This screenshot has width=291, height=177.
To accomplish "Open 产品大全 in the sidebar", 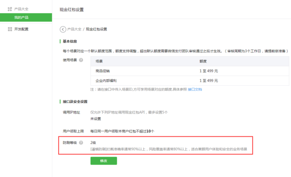I will (x=21, y=9).
